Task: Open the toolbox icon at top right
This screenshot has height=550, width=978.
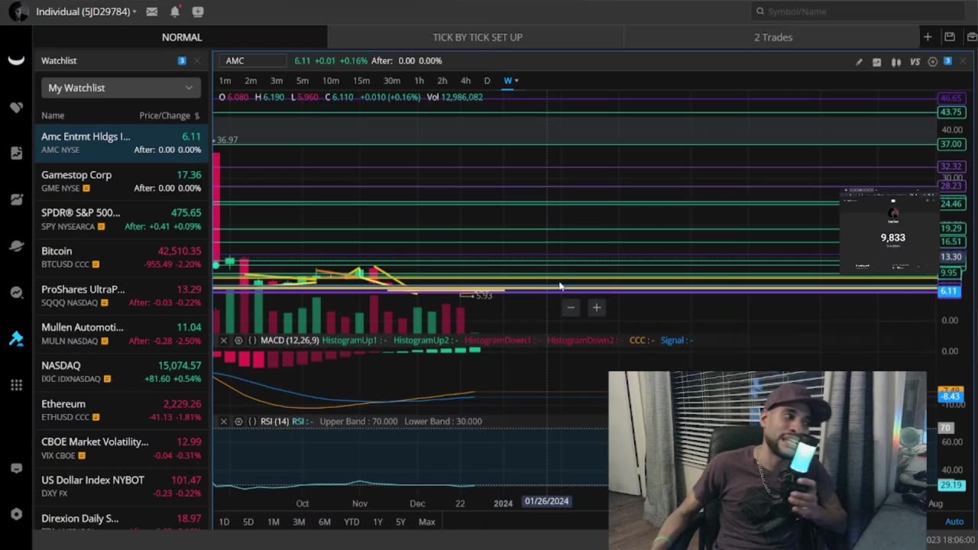Action: pyautogui.click(x=971, y=37)
